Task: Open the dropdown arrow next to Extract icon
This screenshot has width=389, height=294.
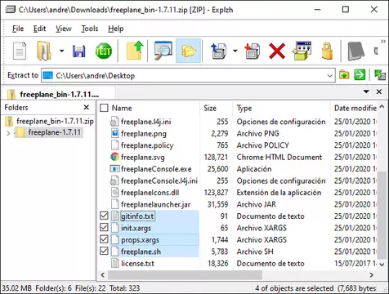Action: (235, 51)
